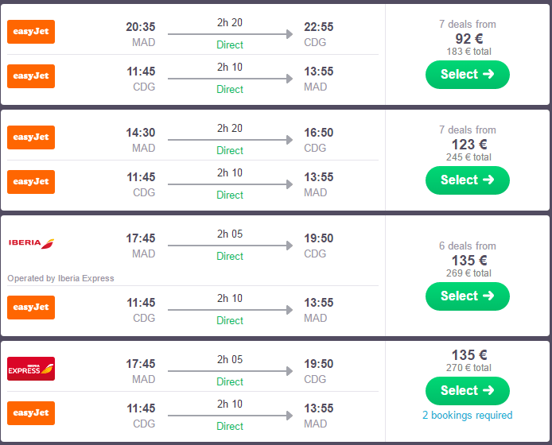
Task: Select the 270 € total deal
Action: [468, 391]
